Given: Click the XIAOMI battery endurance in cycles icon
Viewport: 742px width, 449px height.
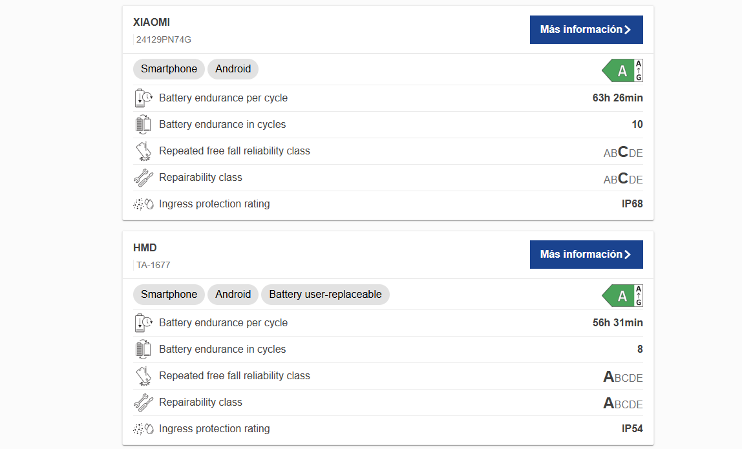Looking at the screenshot, I should point(143,125).
